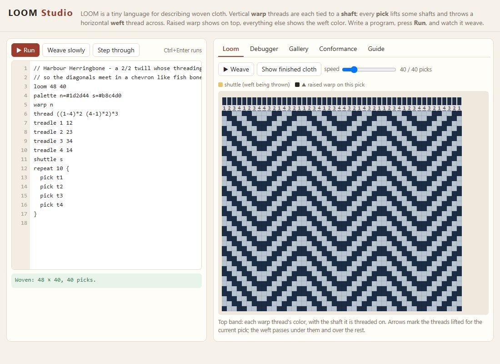Switch to the Loom tab
The image size is (500, 364).
click(230, 49)
